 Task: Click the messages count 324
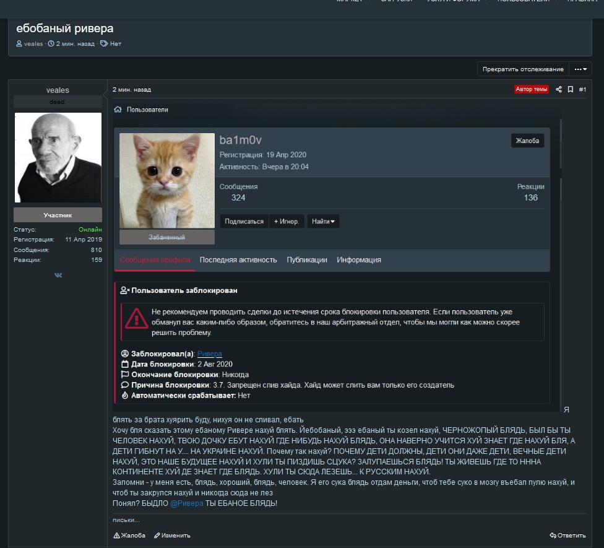tap(238, 198)
